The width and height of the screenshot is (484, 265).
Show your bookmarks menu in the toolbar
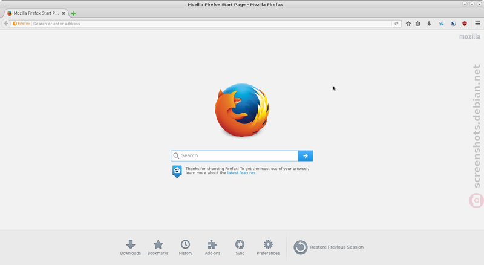tap(417, 24)
